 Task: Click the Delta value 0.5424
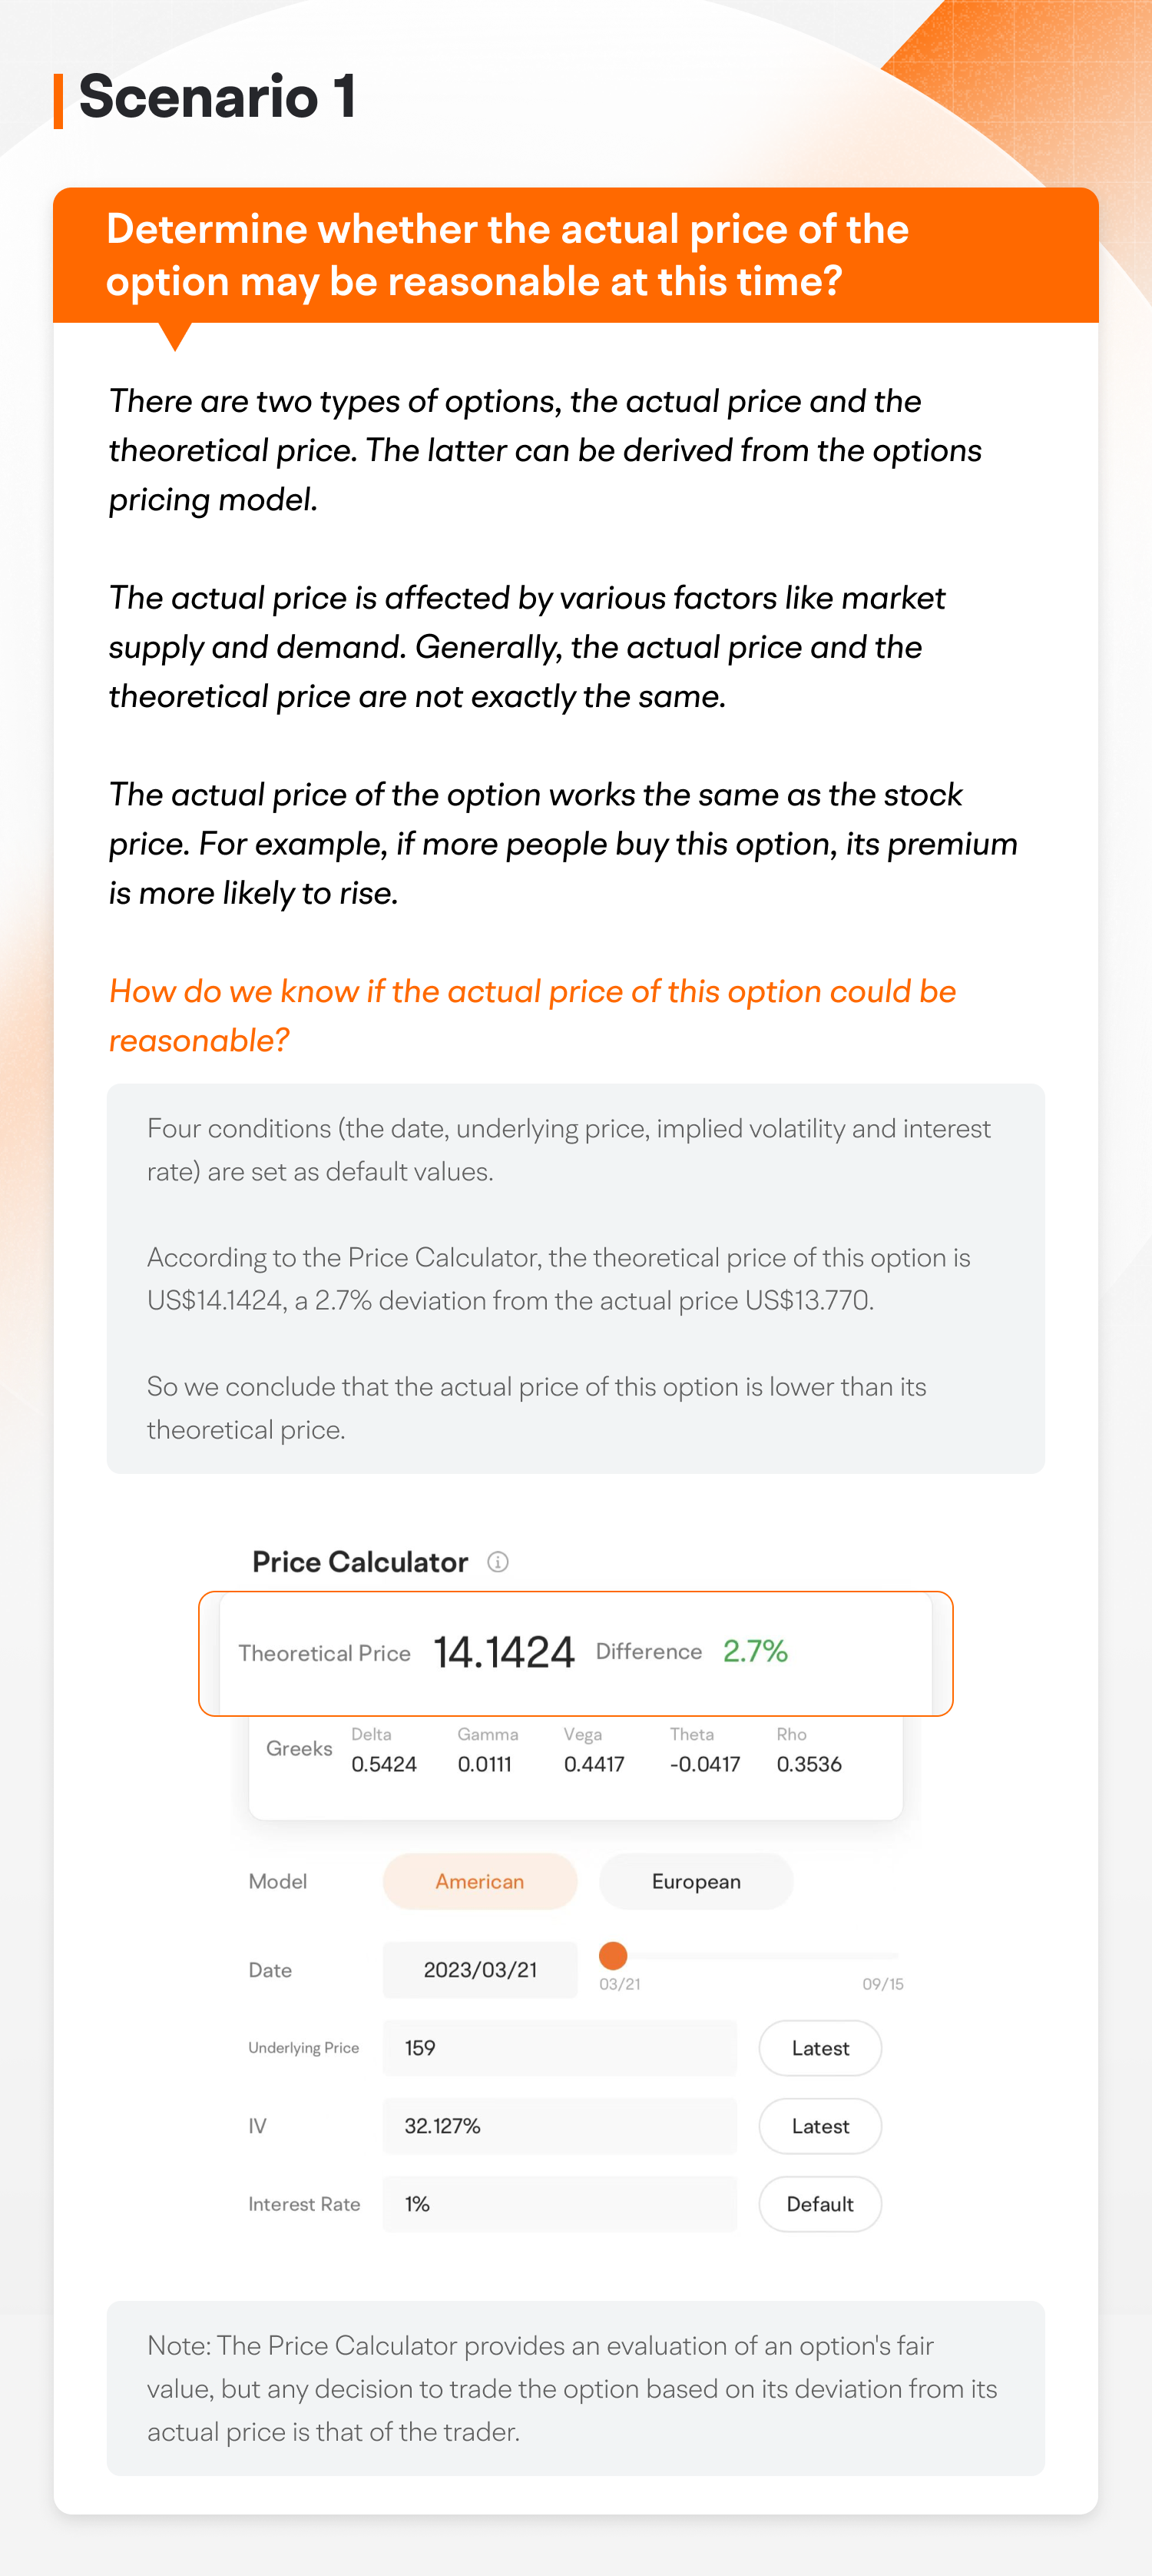click(382, 1764)
